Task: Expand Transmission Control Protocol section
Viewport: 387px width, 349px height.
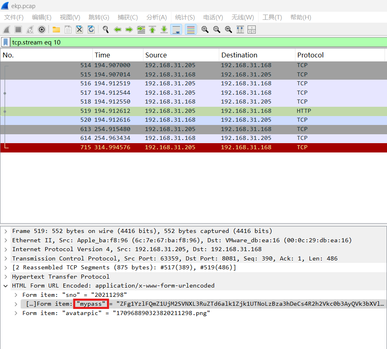Action: (x=6, y=258)
